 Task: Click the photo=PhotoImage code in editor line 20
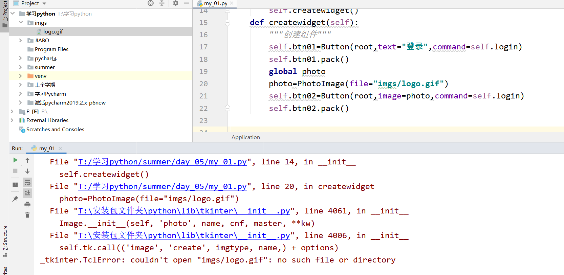359,84
